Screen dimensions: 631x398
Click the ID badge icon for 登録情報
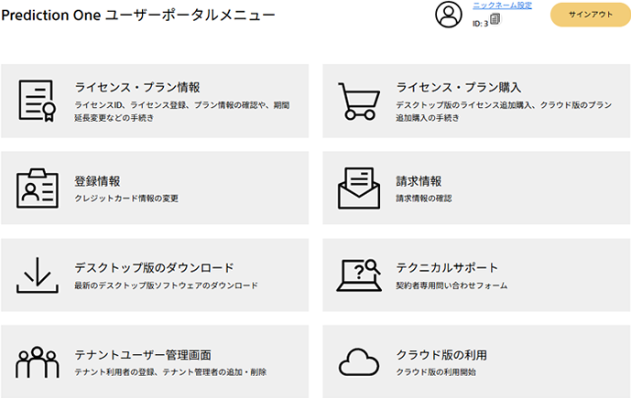pos(38,188)
